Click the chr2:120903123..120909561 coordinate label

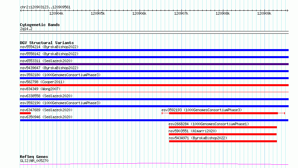pyautogui.click(x=45, y=7)
